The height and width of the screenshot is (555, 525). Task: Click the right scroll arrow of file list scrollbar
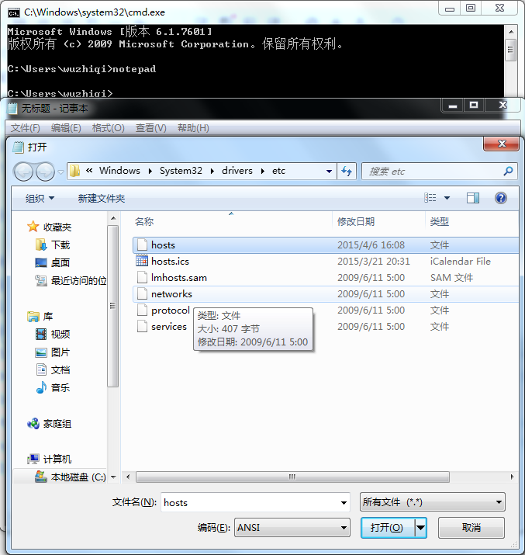[x=513, y=477]
